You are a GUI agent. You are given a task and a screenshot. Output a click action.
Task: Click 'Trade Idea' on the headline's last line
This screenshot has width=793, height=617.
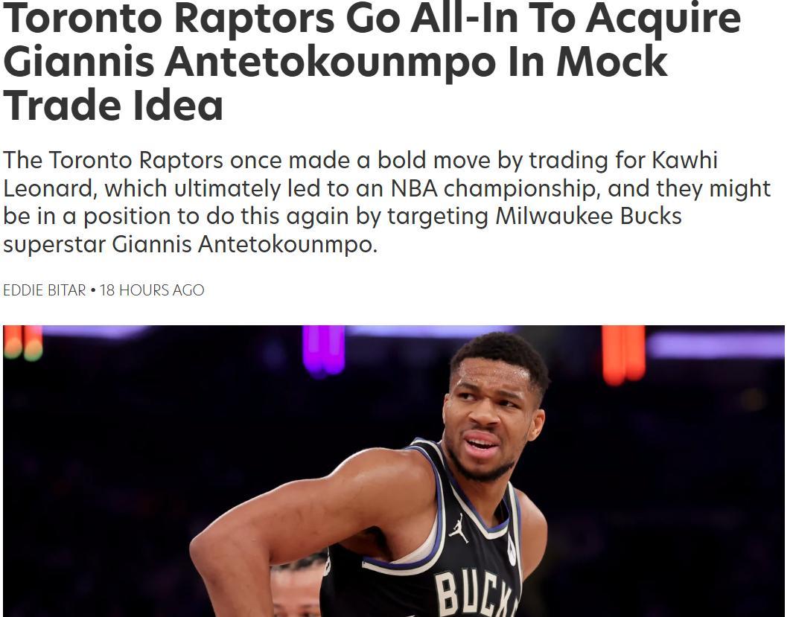click(112, 106)
